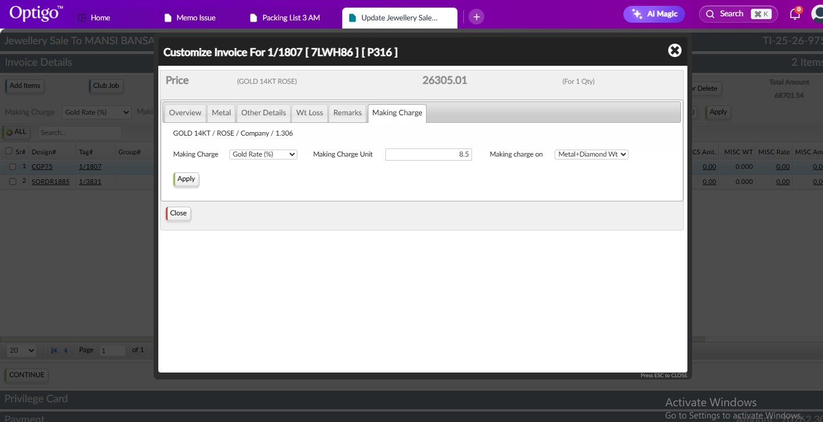Viewport: 823px width, 422px height.
Task: Tick the checkbox for row SORDR1885
Action: tap(12, 182)
